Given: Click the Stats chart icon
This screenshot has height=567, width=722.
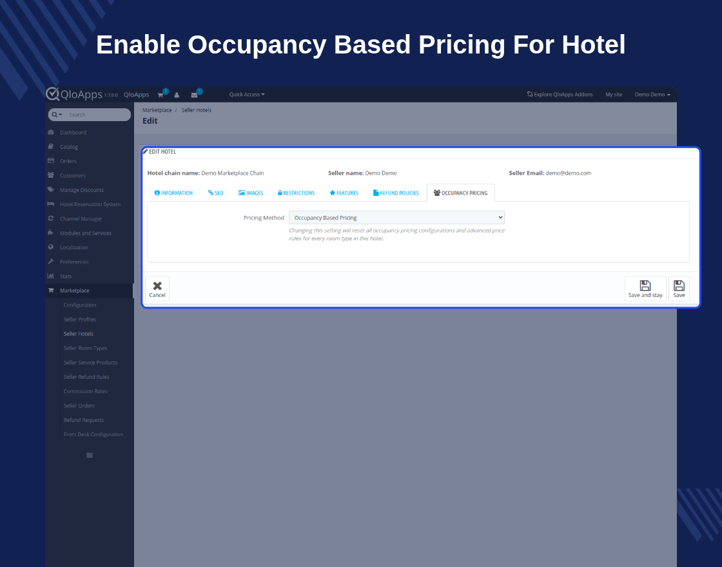Looking at the screenshot, I should coord(51,276).
